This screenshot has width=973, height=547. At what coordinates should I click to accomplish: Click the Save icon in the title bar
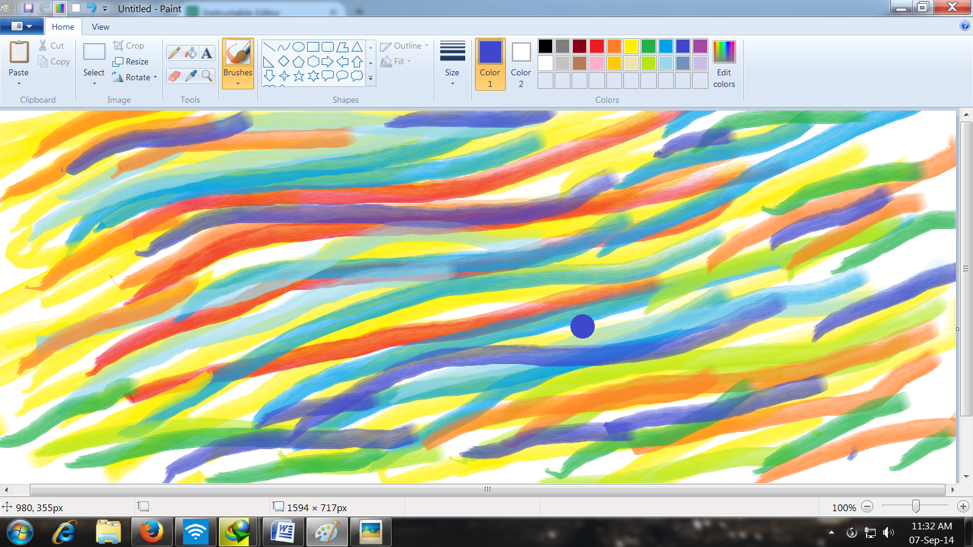click(x=29, y=9)
